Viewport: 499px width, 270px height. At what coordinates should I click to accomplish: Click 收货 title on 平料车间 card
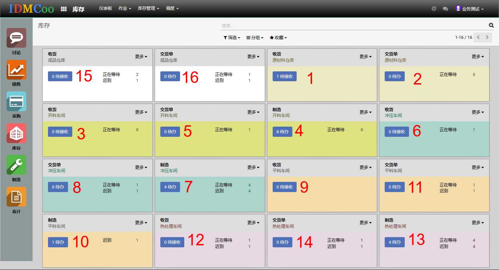(x=277, y=165)
